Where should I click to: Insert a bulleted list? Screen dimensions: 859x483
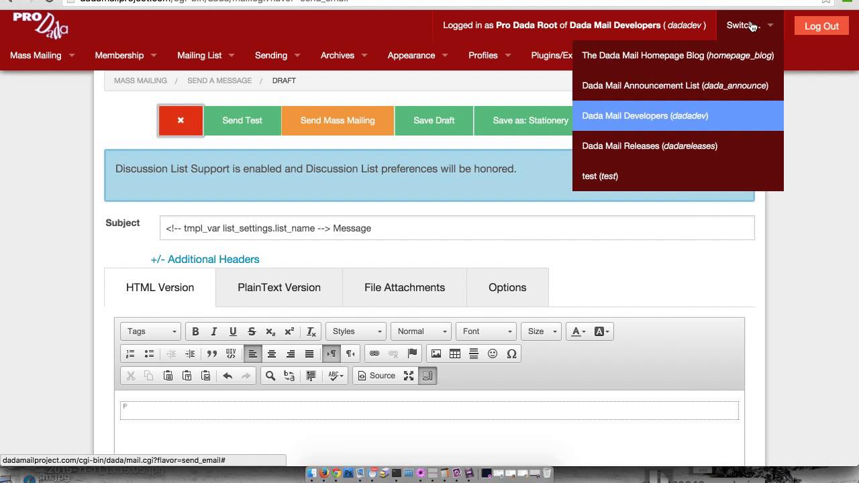point(149,354)
